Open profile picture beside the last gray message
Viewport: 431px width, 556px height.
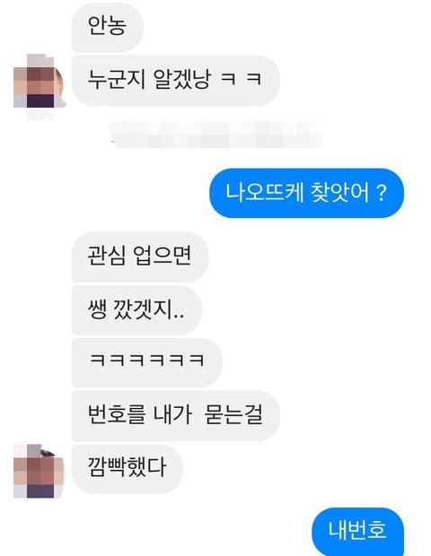click(x=39, y=471)
